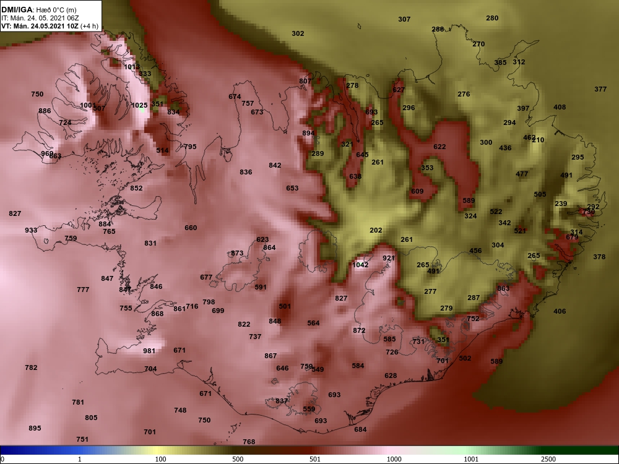Viewport: 619px width, 464px height.
Task: Select the 1042 height value on the map
Action: pos(360,265)
